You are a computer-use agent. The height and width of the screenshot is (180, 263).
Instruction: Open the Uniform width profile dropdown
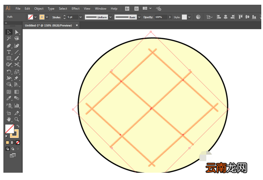(x=110, y=17)
